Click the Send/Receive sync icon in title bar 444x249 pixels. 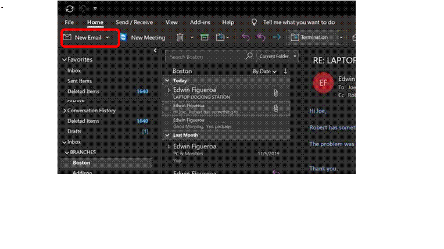pos(70,9)
